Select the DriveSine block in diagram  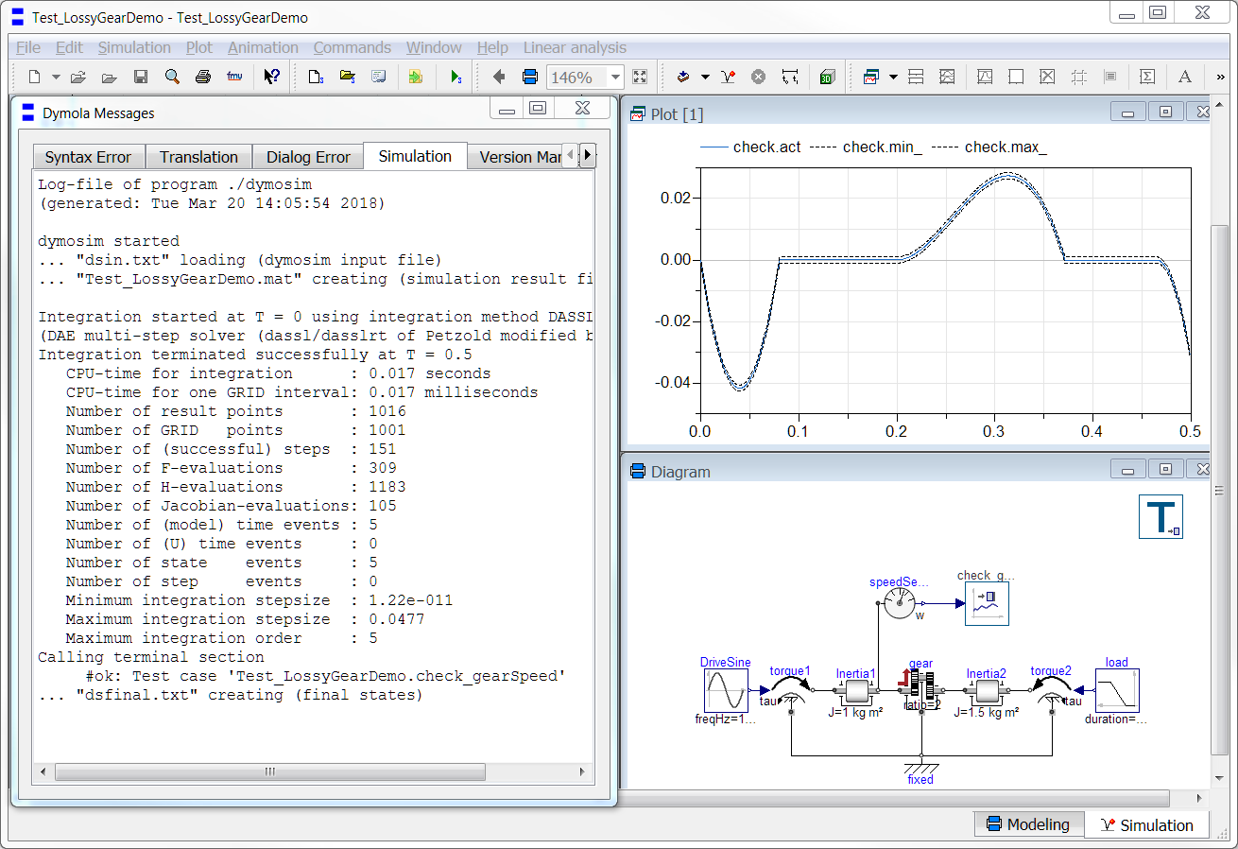click(x=725, y=691)
